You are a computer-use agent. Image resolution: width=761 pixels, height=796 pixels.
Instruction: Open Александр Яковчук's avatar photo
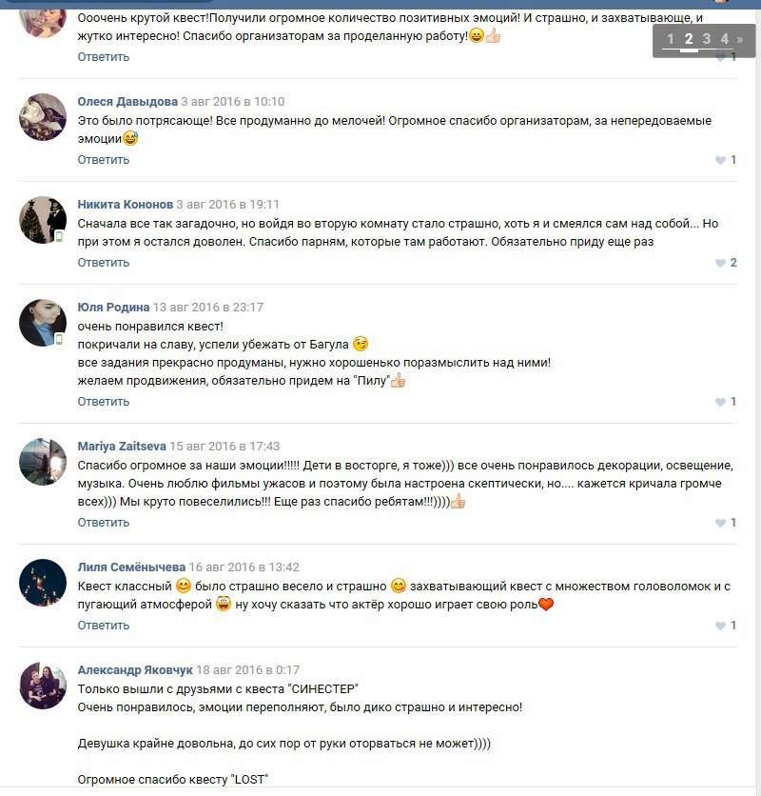43,686
